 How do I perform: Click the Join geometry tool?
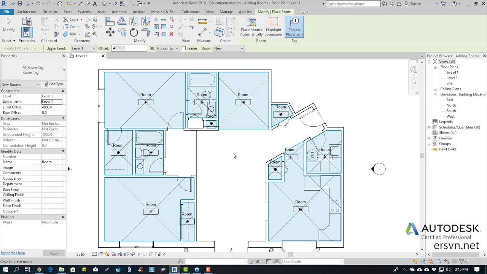[70, 34]
